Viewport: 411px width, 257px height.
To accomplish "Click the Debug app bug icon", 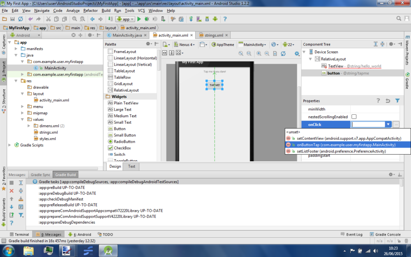I will click(147, 19).
